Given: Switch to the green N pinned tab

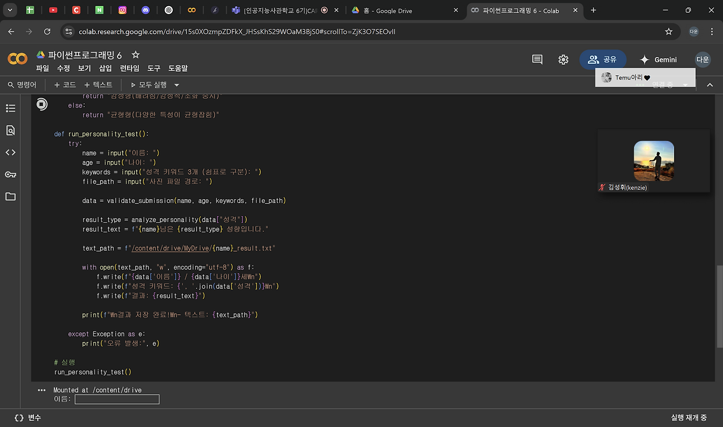Looking at the screenshot, I should click(99, 10).
